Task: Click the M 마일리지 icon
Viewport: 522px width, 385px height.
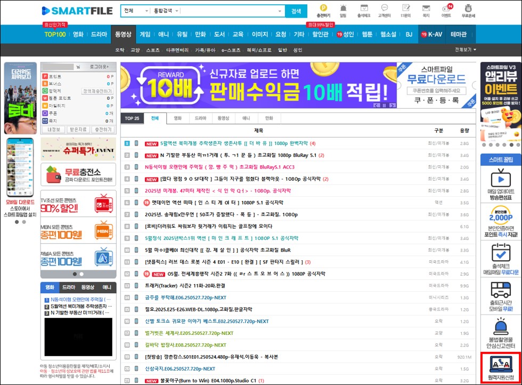Action: [45, 106]
